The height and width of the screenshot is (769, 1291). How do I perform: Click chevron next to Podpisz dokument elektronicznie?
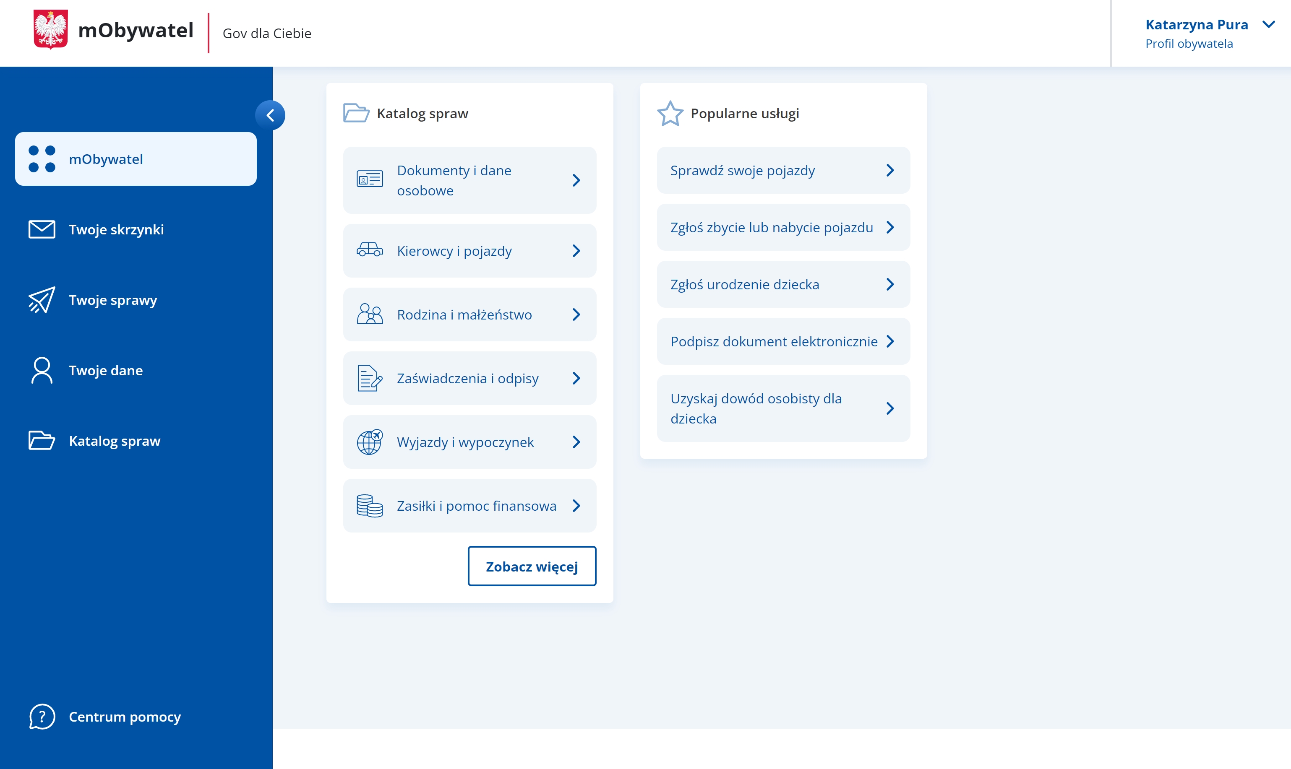pyautogui.click(x=890, y=341)
